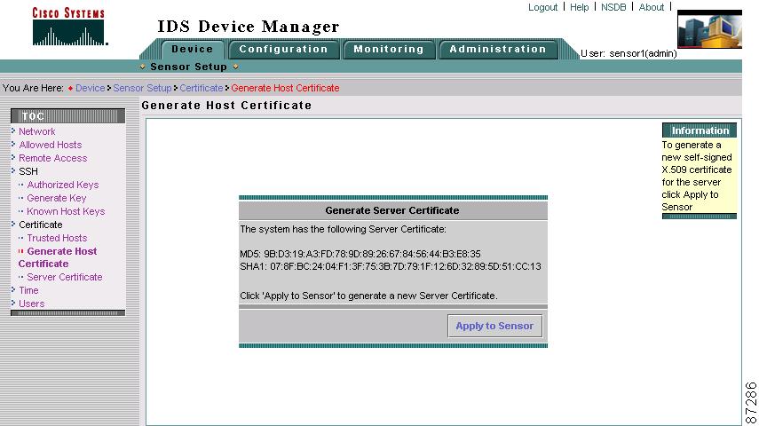Click the Apply to Sensor button

(x=494, y=327)
